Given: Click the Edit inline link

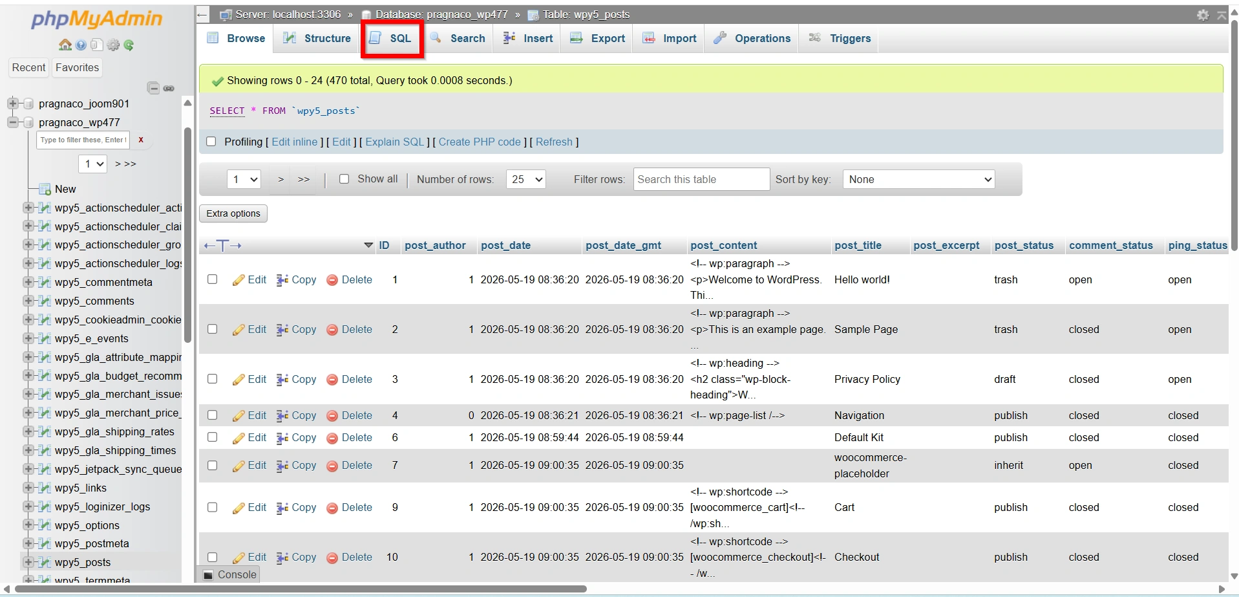Looking at the screenshot, I should [x=295, y=142].
